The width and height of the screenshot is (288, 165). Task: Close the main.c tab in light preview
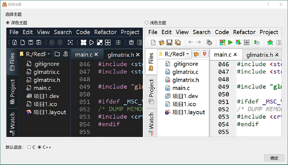click(235, 54)
